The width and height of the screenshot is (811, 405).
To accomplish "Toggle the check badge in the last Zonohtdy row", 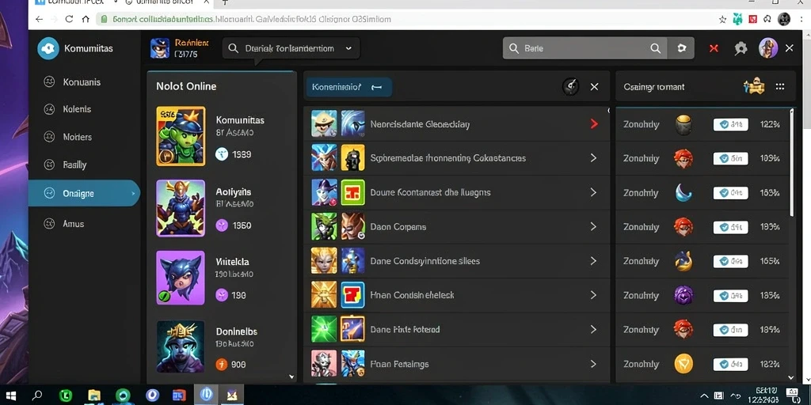I will pos(730,364).
